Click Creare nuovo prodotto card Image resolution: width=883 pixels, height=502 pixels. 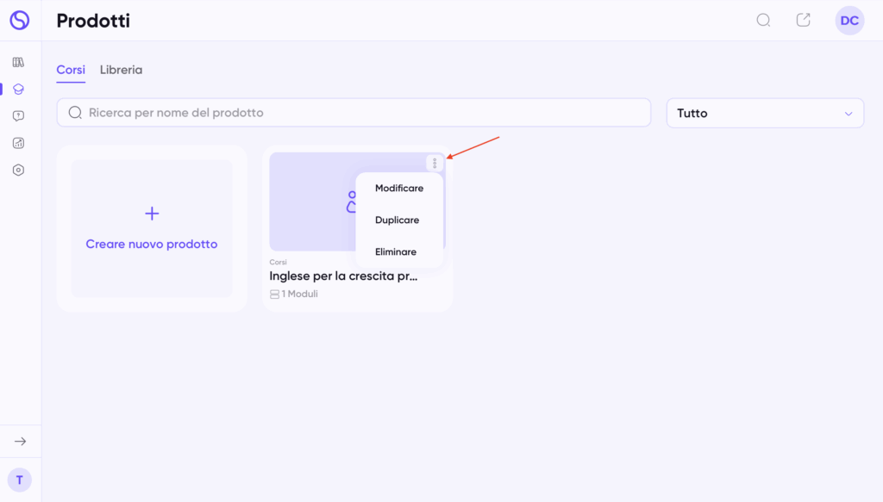coord(152,228)
